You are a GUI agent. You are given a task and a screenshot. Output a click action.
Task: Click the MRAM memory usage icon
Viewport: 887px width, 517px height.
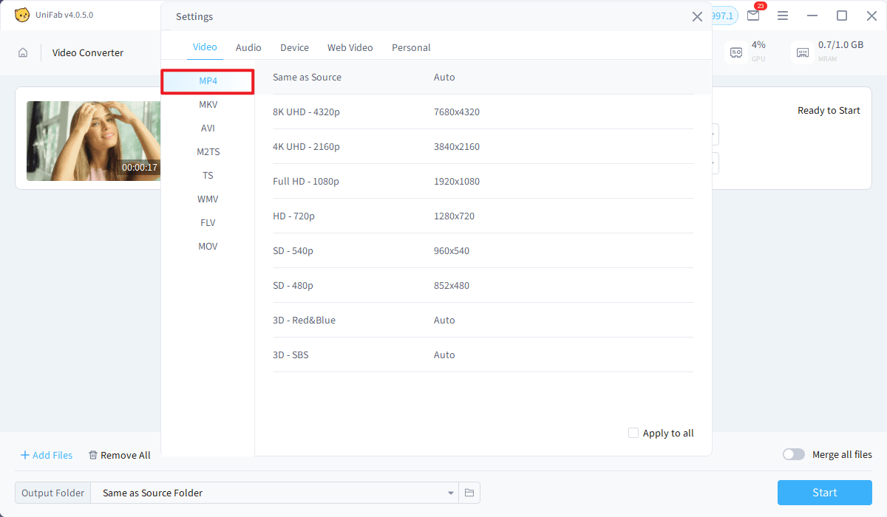tap(803, 52)
